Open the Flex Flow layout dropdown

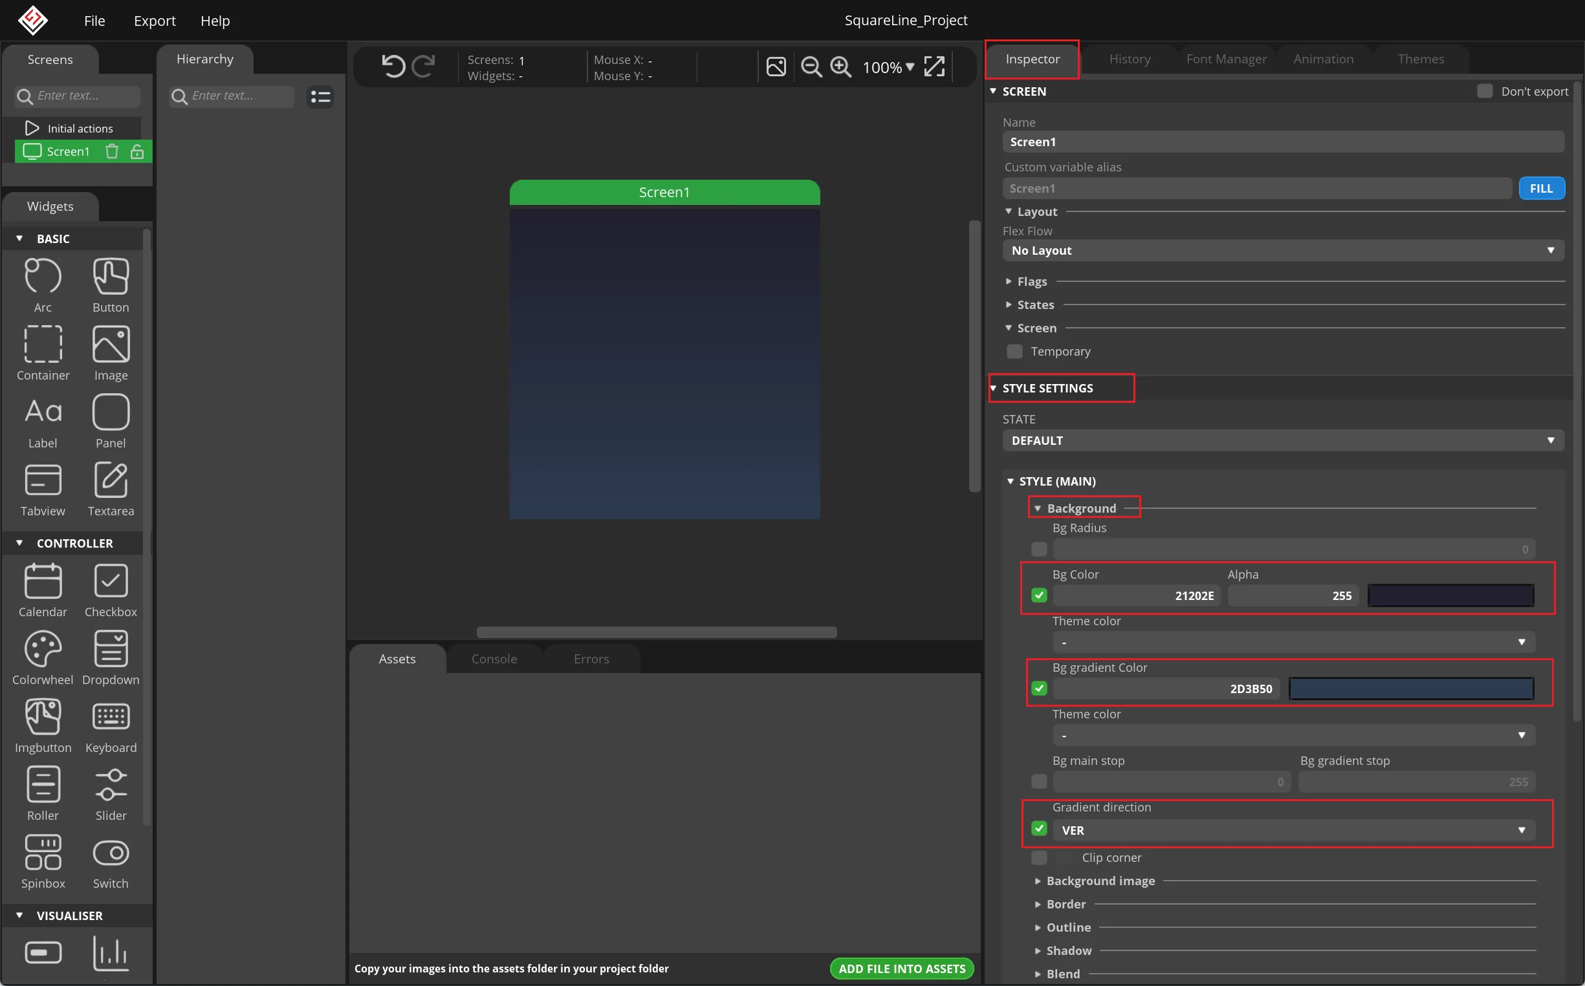(x=1283, y=250)
